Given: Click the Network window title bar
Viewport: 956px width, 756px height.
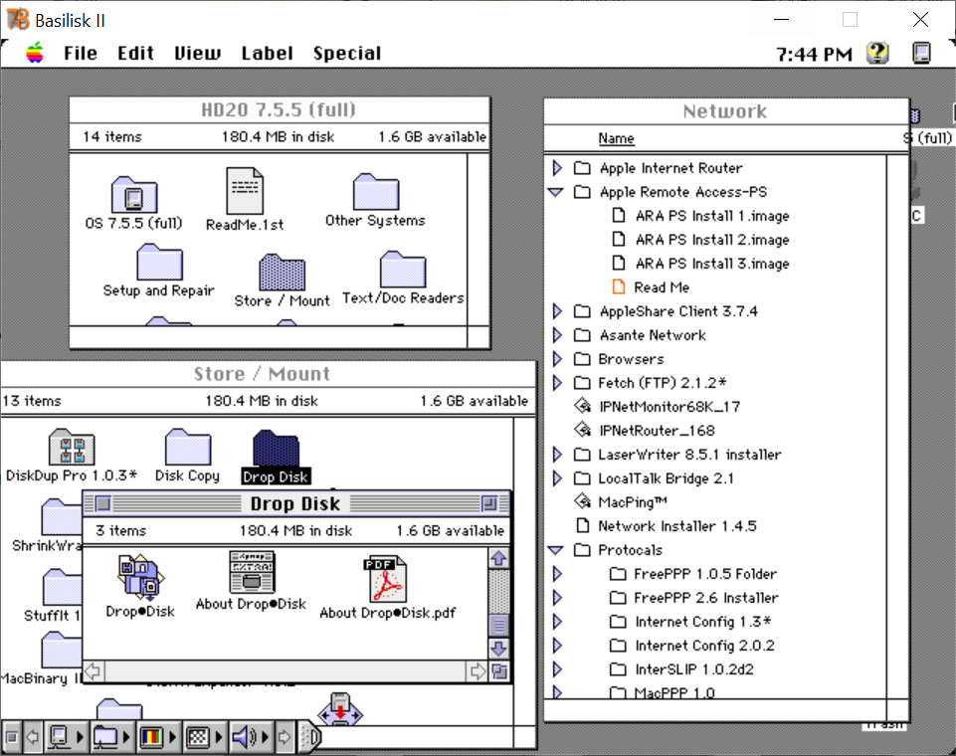Looking at the screenshot, I should 725,111.
